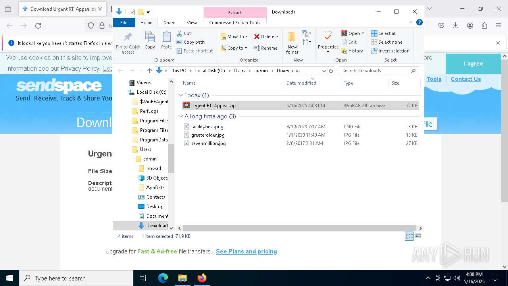
Task: Switch to large thumbnails view icon
Action: [x=418, y=236]
